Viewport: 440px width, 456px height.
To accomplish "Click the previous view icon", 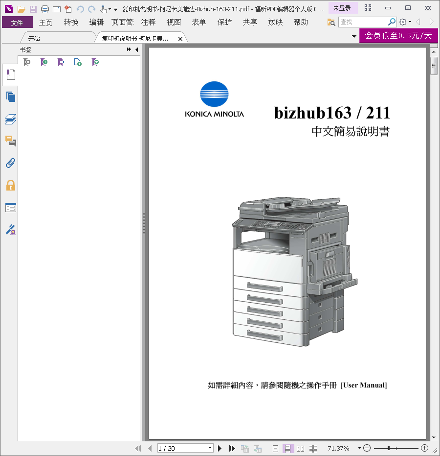I will (x=244, y=448).
